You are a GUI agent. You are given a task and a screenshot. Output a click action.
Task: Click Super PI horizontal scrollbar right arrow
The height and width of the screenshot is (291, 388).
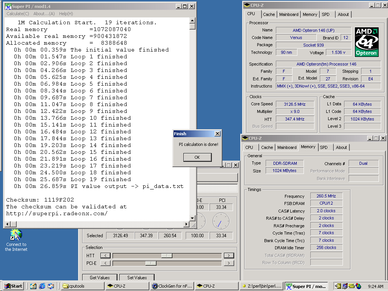[x=186, y=224]
